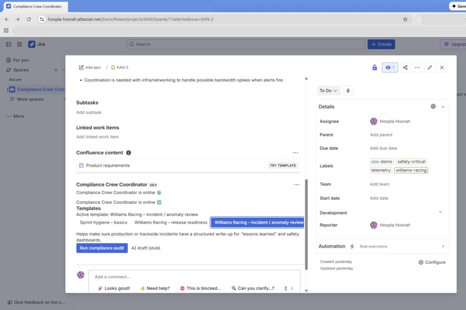466x310 pixels.
Task: Go forward in browser history
Action: (x=17, y=19)
